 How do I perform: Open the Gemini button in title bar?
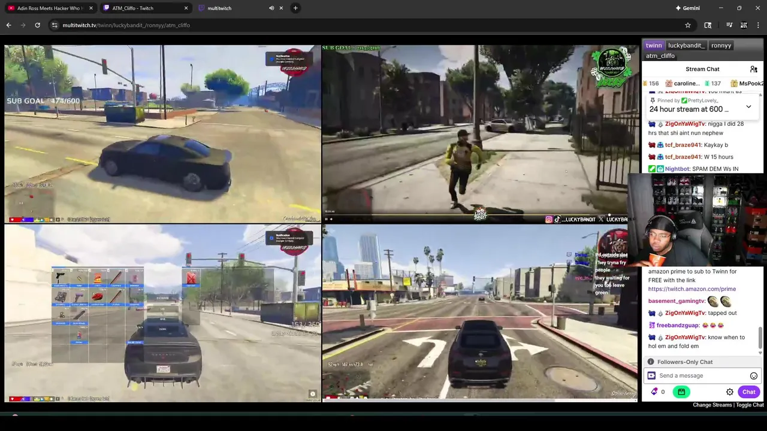click(687, 8)
